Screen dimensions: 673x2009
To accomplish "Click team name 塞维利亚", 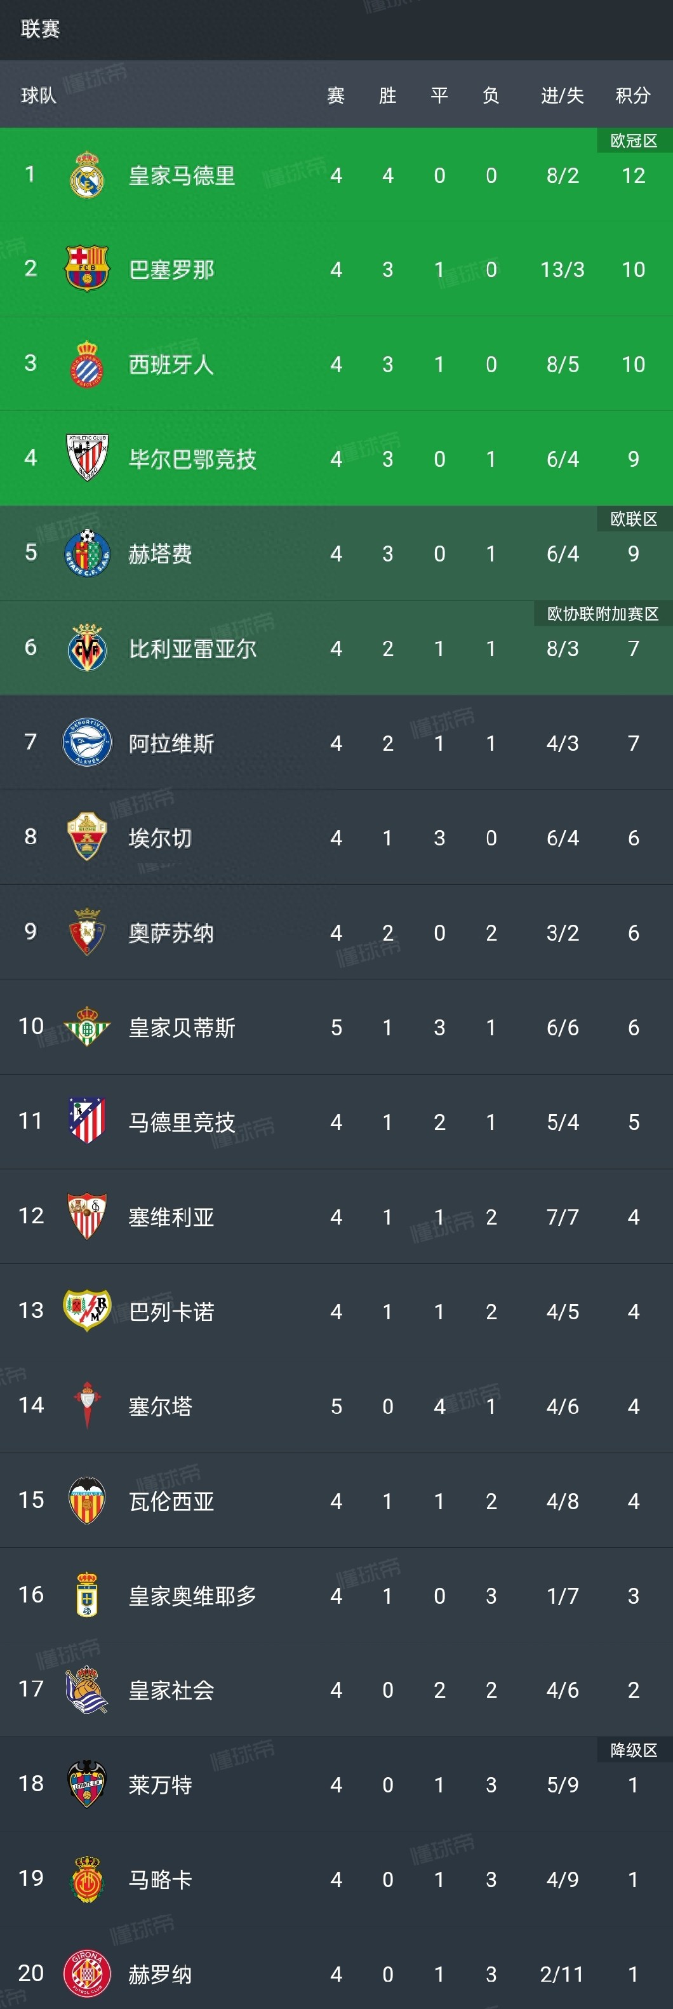I will (171, 1216).
